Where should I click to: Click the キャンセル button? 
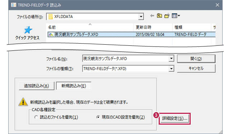click(x=196, y=68)
